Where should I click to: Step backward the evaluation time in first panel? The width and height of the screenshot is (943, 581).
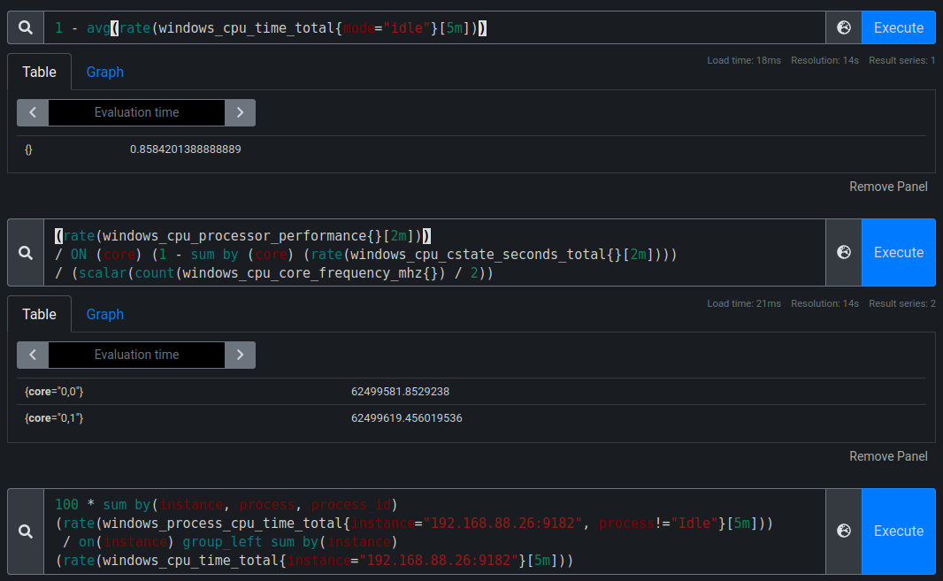(x=32, y=112)
